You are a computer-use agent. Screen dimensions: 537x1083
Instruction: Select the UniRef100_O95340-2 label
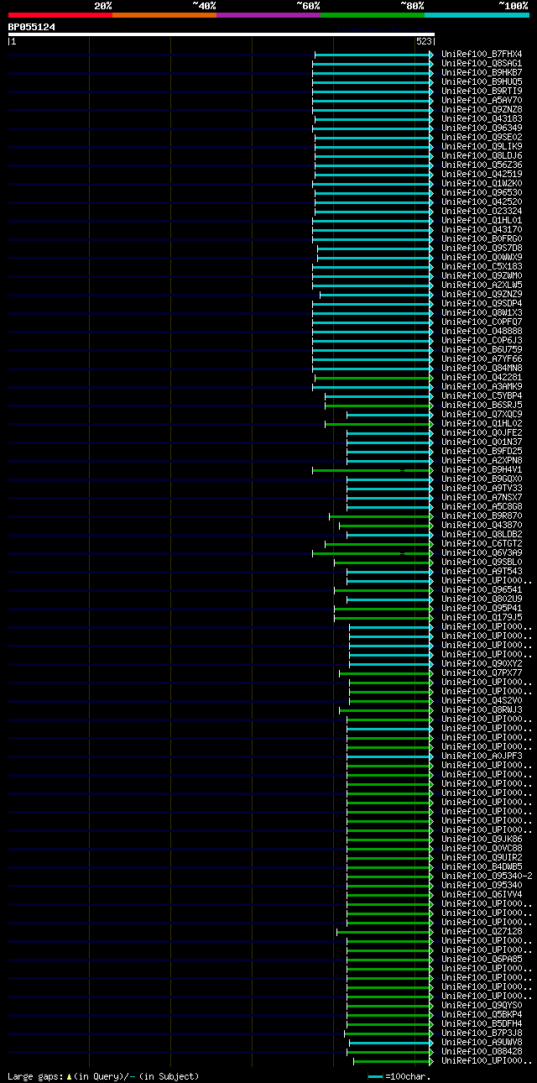pyautogui.click(x=487, y=876)
